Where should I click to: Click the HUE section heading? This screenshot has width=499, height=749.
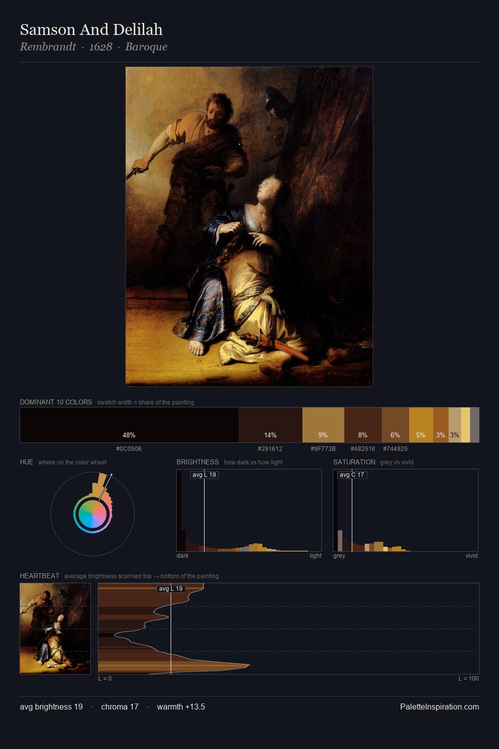(x=26, y=462)
